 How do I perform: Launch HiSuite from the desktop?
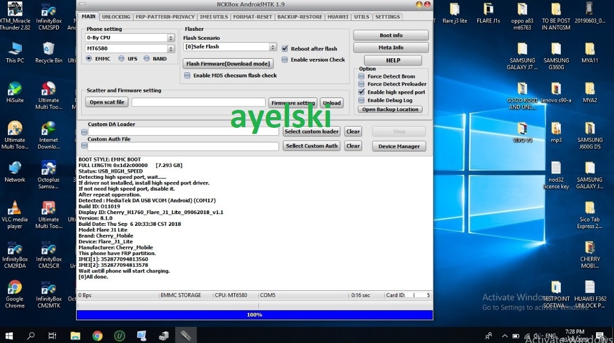click(15, 92)
